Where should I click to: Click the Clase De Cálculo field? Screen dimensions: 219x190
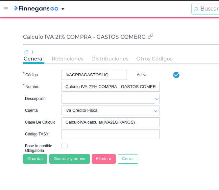[x=110, y=122]
